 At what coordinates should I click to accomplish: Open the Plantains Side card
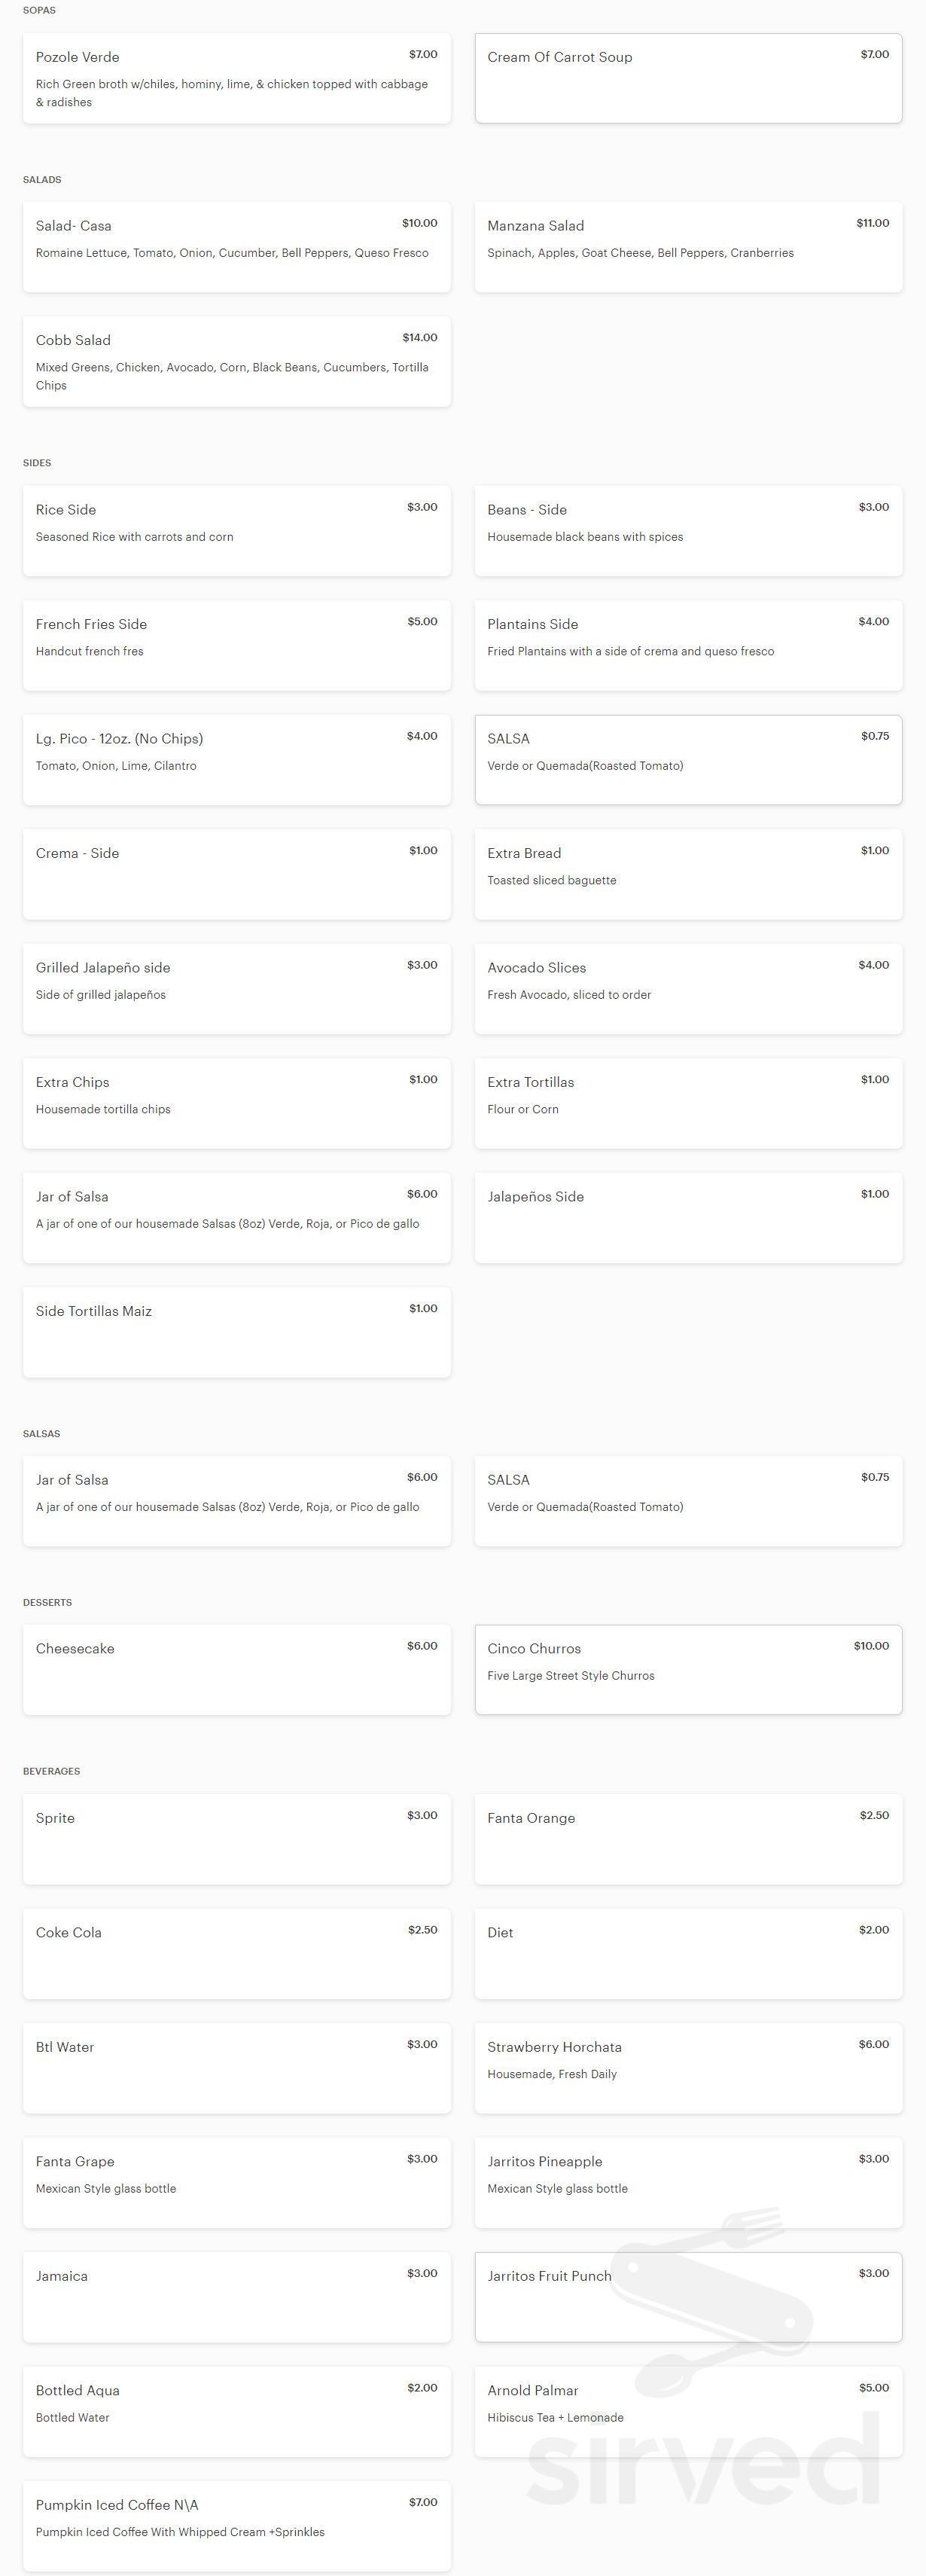click(x=688, y=646)
